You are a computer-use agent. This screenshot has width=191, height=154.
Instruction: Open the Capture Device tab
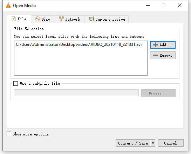point(107,19)
